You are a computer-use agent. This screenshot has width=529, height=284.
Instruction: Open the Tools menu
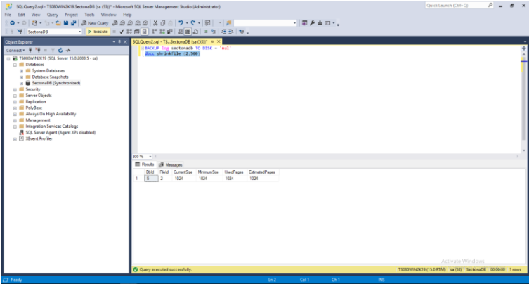point(89,14)
